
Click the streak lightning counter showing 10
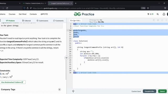pos(150,14)
